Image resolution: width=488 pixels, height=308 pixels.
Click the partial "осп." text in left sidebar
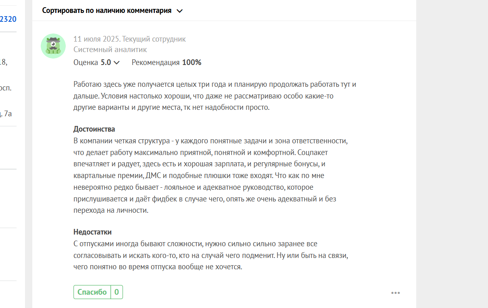(6, 88)
